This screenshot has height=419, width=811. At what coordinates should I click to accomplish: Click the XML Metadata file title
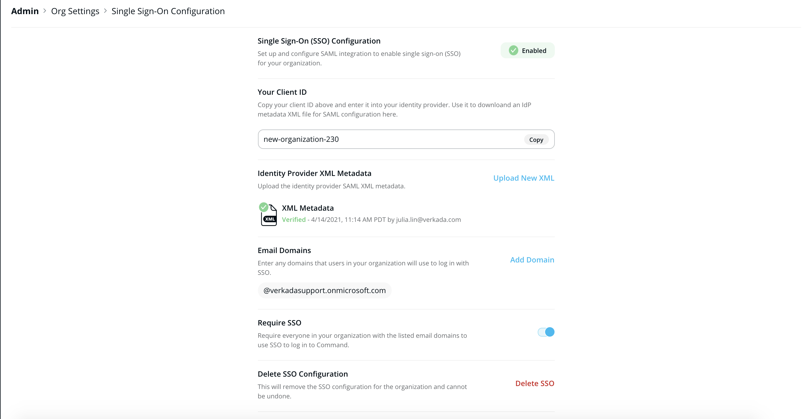308,208
